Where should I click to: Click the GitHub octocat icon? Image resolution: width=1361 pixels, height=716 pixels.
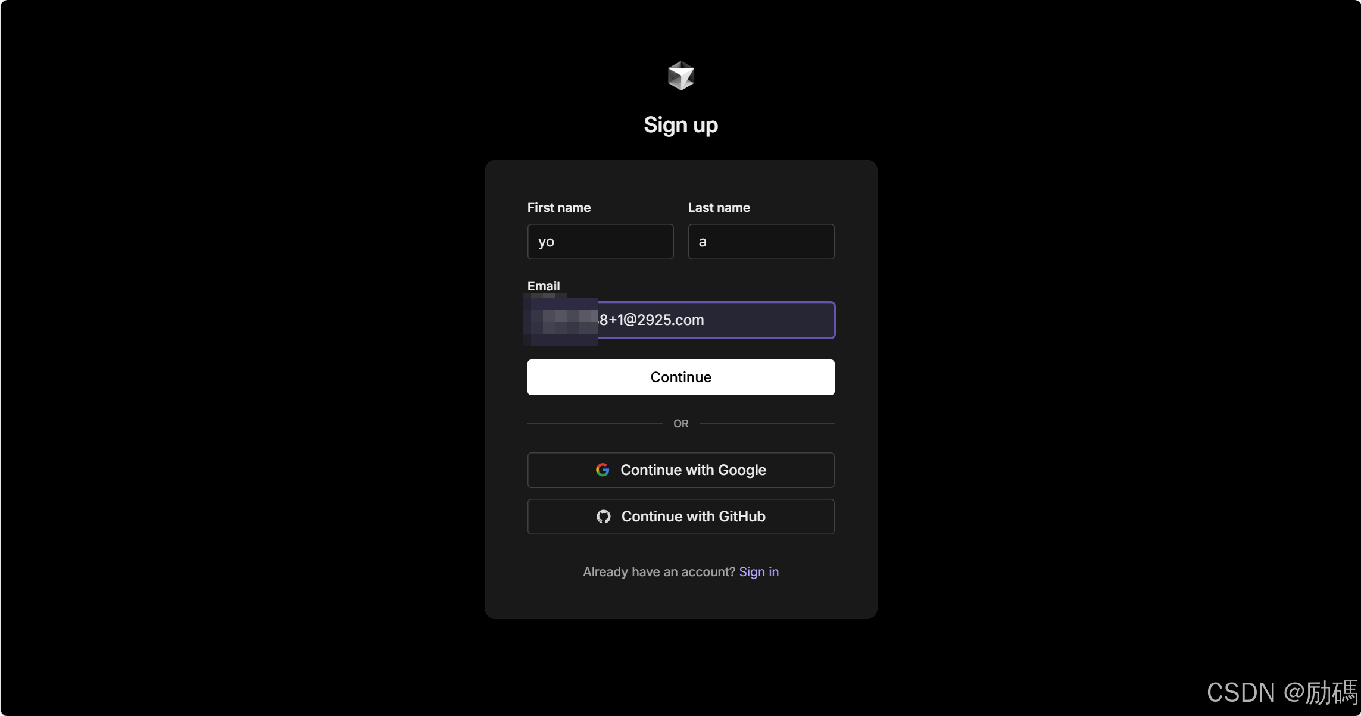pos(604,516)
